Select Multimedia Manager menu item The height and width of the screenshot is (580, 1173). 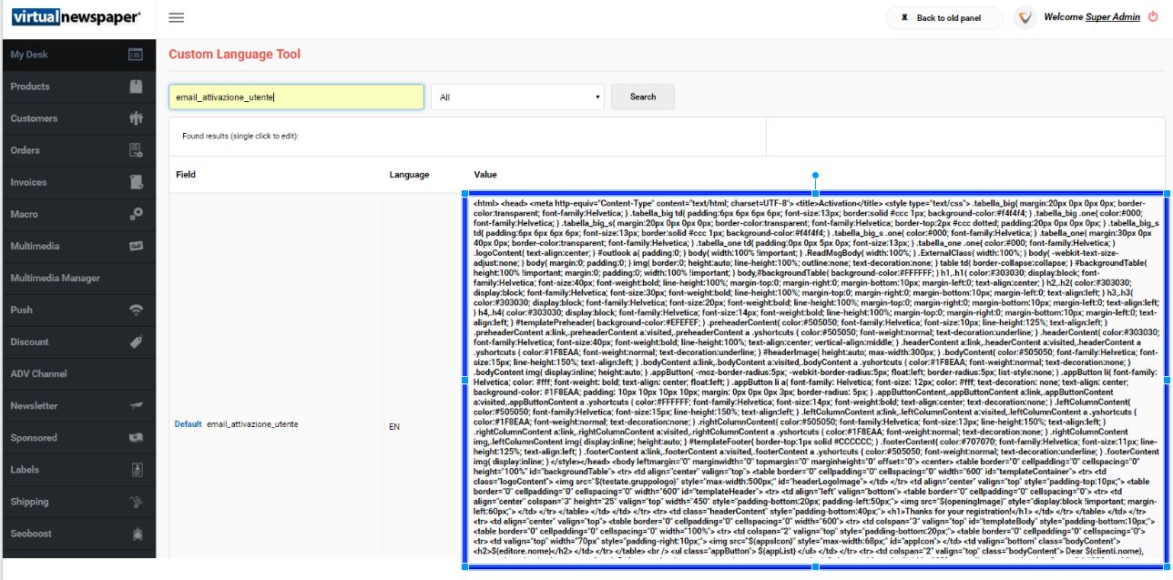coord(55,278)
